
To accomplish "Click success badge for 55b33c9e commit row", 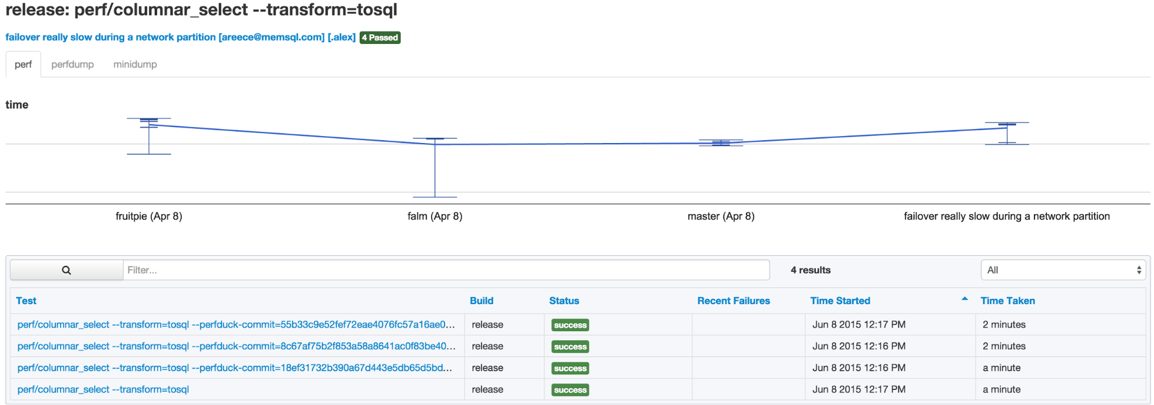I will point(570,325).
